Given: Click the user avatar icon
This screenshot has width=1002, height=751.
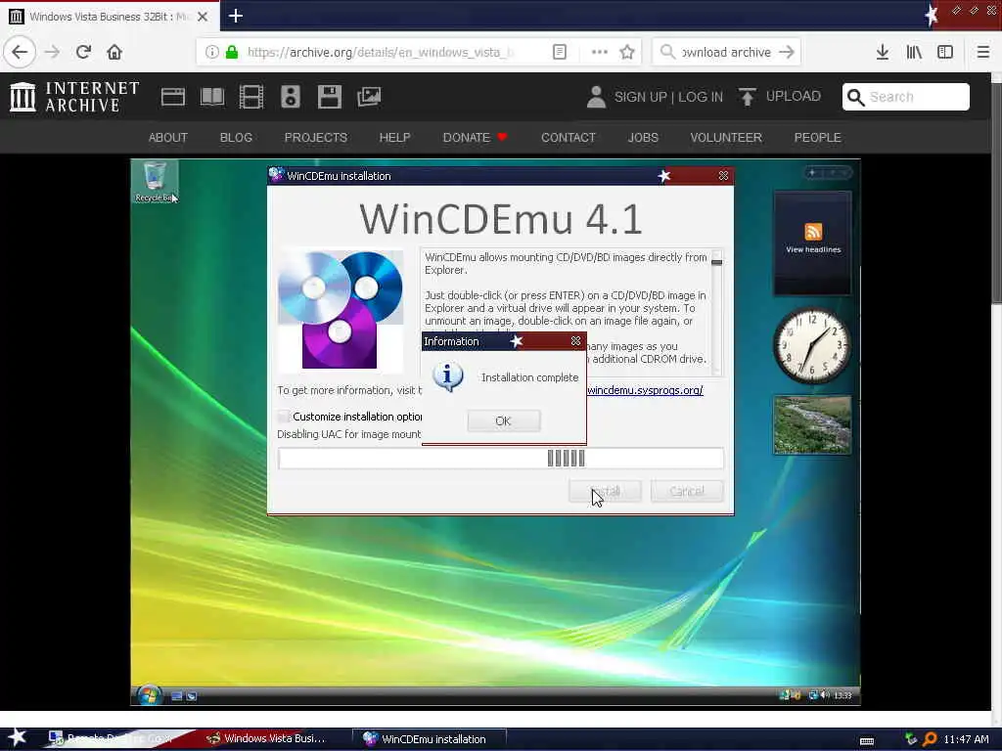Looking at the screenshot, I should (x=596, y=97).
